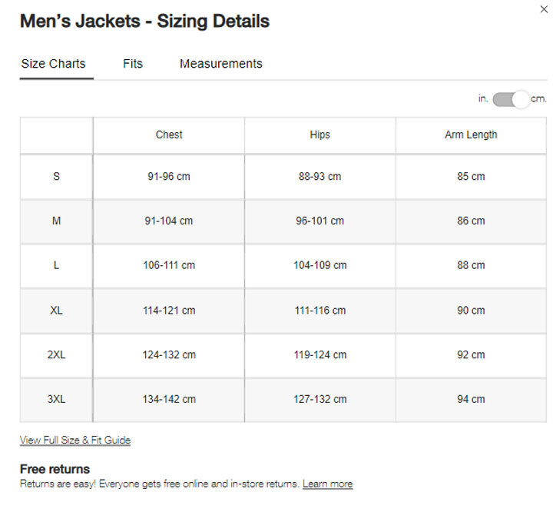Click the Free returns heading
The image size is (553, 522).
[x=55, y=469]
